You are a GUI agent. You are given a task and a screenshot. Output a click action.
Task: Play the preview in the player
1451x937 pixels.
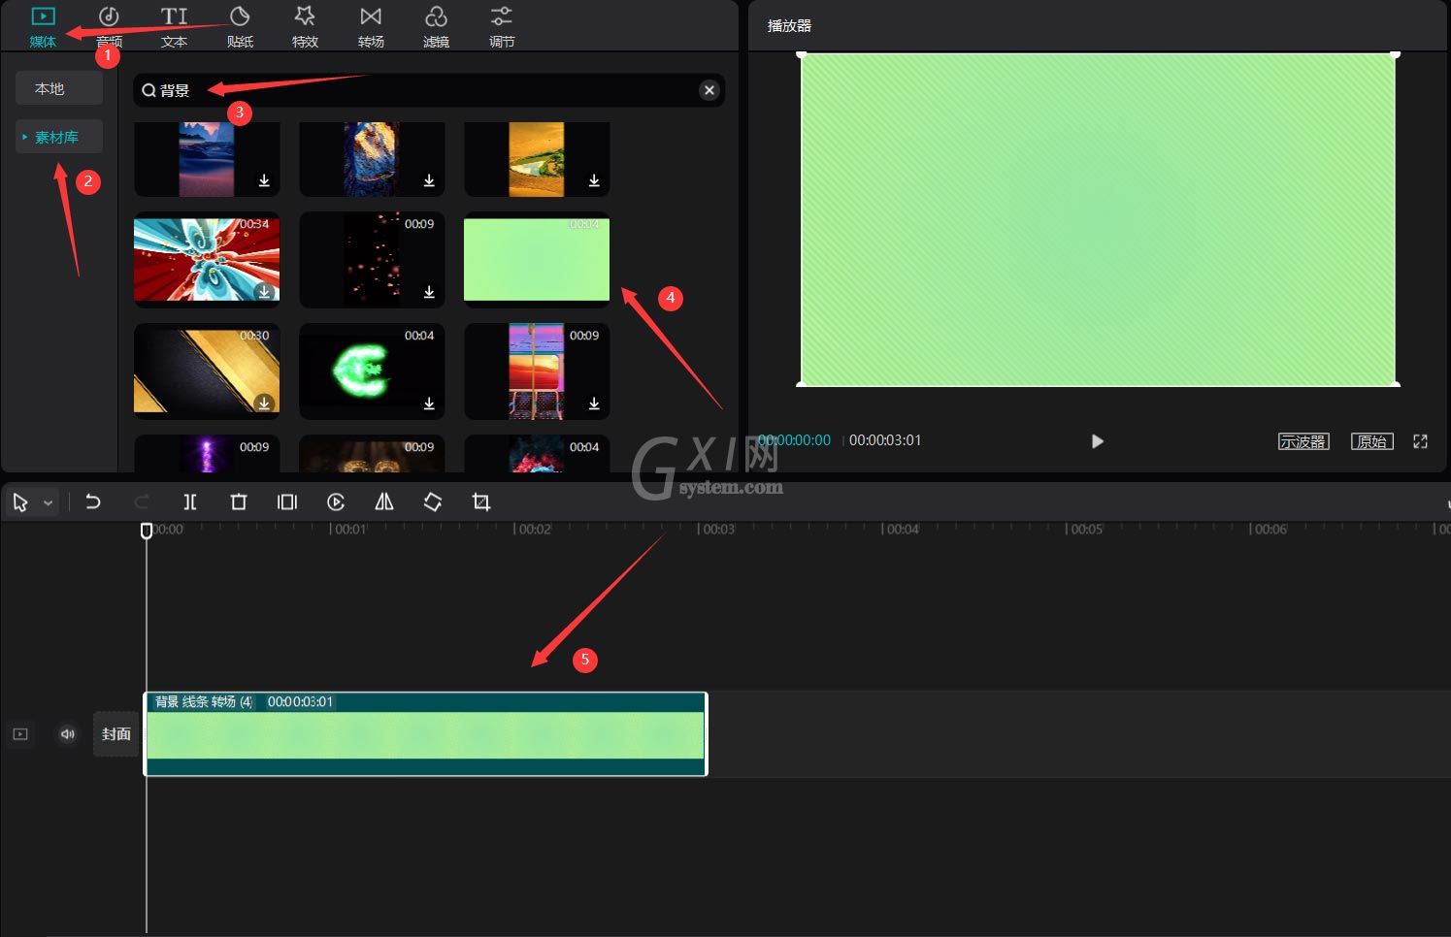[x=1097, y=441]
